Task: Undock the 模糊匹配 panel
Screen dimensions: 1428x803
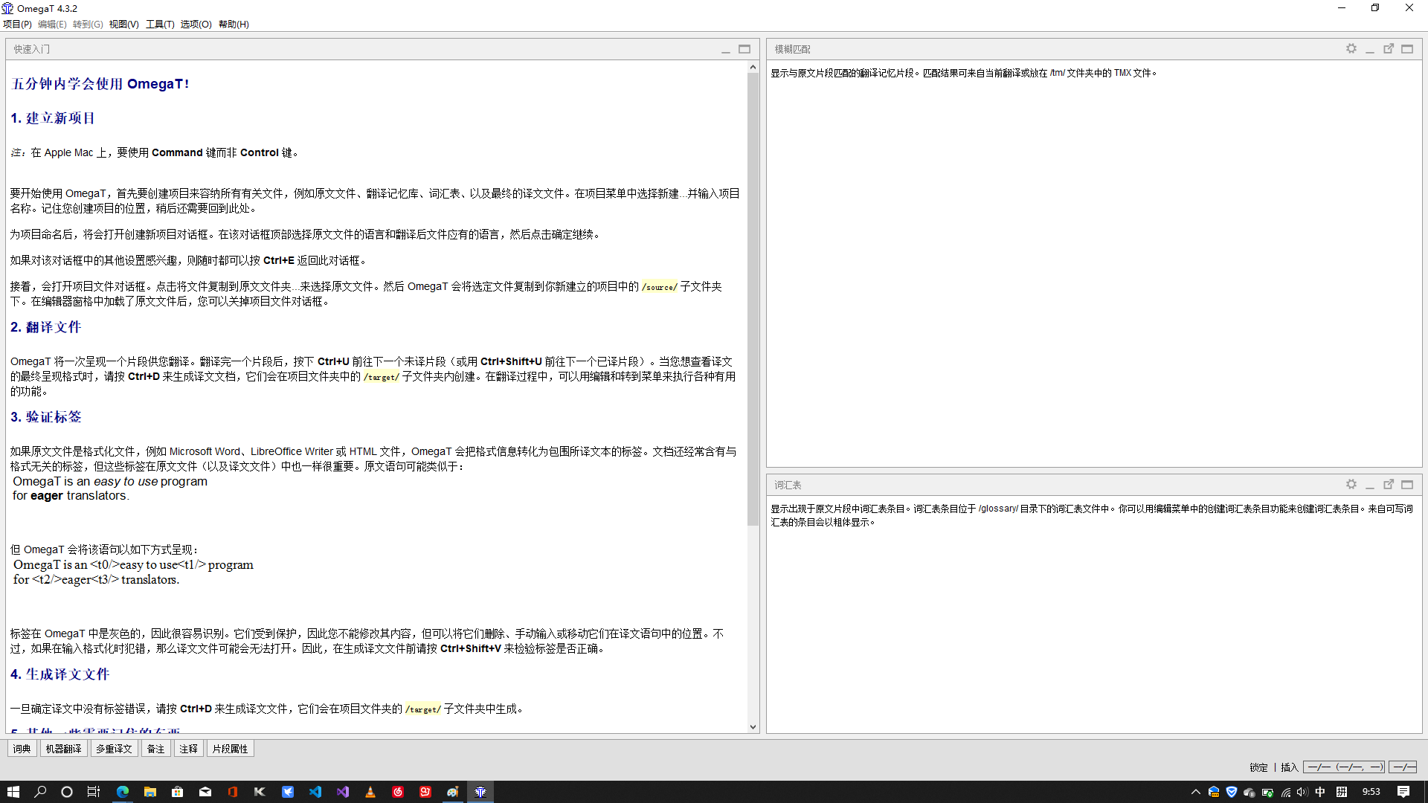Action: 1389,48
